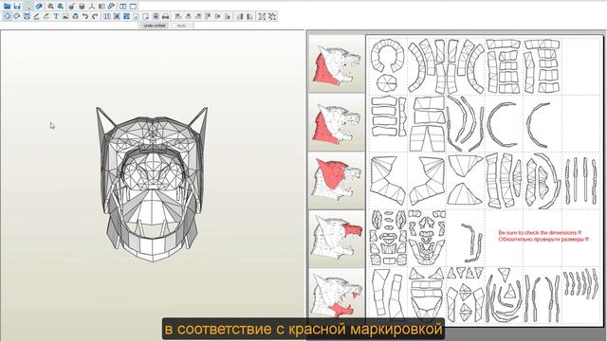Select the red 'Обязательно проверьте размеры' text
This screenshot has height=341, width=607.
(543, 240)
